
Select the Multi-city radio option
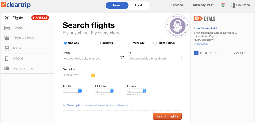click(130, 43)
